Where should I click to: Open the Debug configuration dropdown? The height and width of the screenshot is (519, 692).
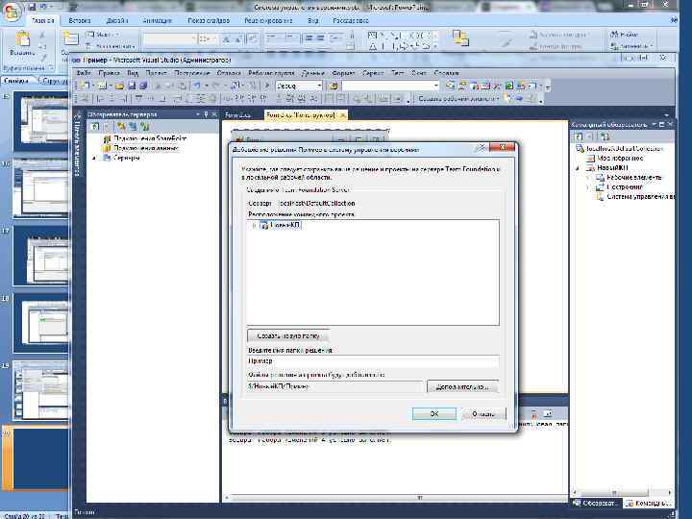click(319, 86)
